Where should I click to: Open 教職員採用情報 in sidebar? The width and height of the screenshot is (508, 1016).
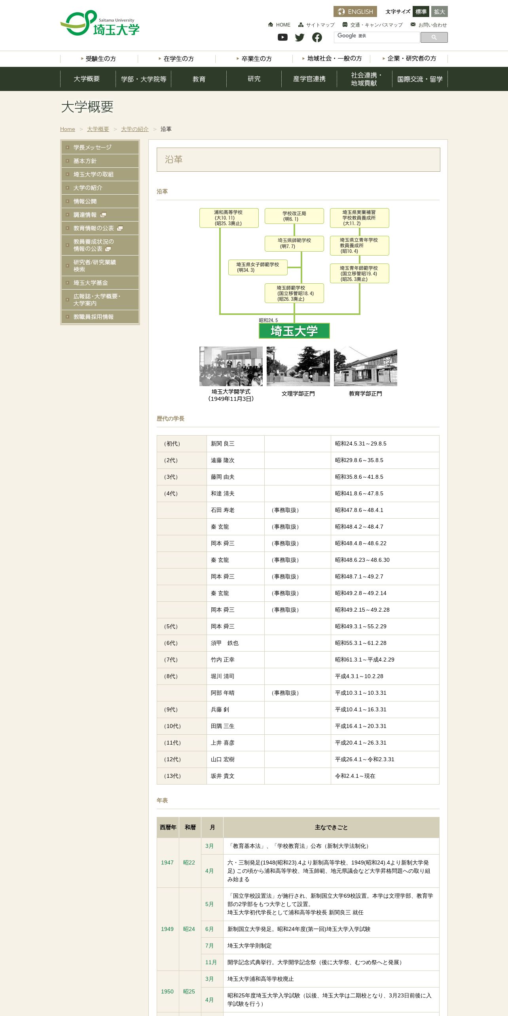[x=100, y=317]
